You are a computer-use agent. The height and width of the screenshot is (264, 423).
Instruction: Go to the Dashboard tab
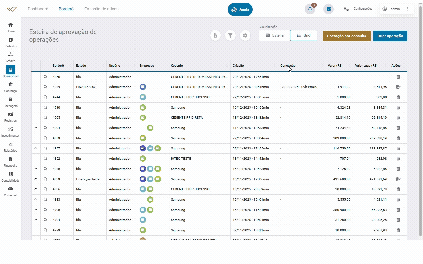tap(38, 9)
